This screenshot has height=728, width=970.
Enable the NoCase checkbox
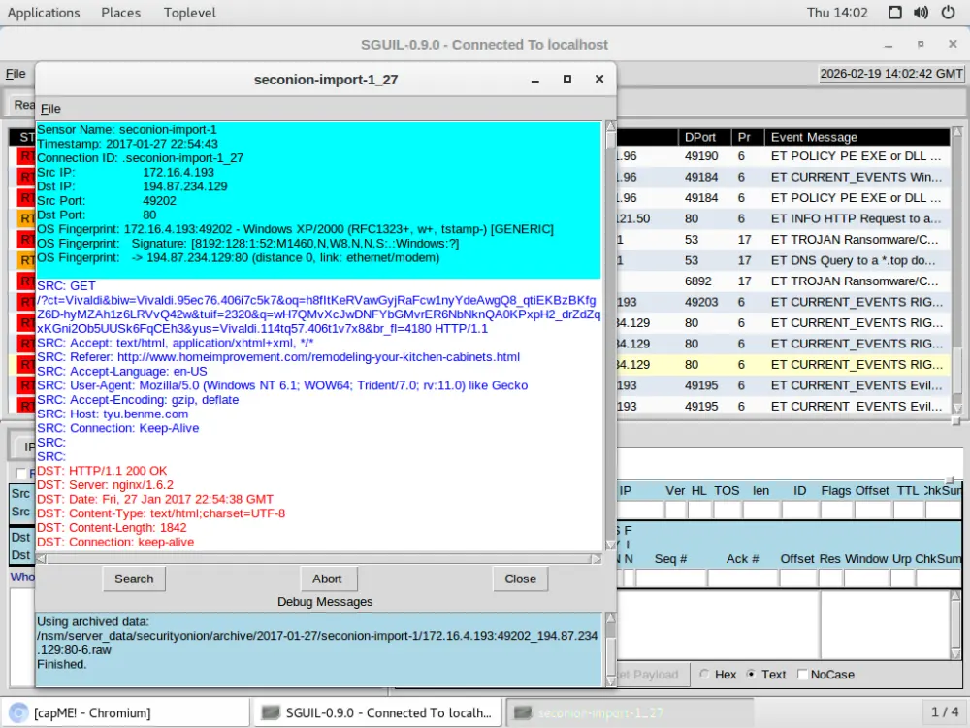pyautogui.click(x=802, y=675)
